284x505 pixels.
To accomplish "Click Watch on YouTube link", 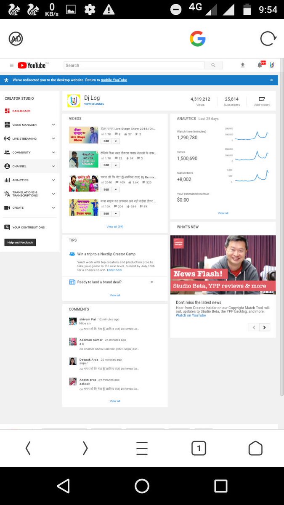I will (x=191, y=315).
